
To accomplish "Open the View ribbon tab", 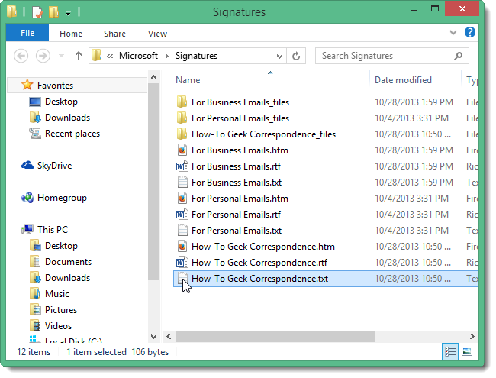I will pyautogui.click(x=157, y=34).
